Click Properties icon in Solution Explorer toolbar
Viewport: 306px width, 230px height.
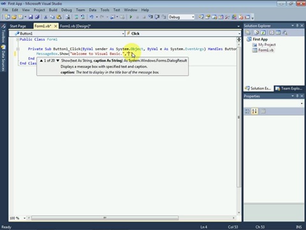(248, 33)
